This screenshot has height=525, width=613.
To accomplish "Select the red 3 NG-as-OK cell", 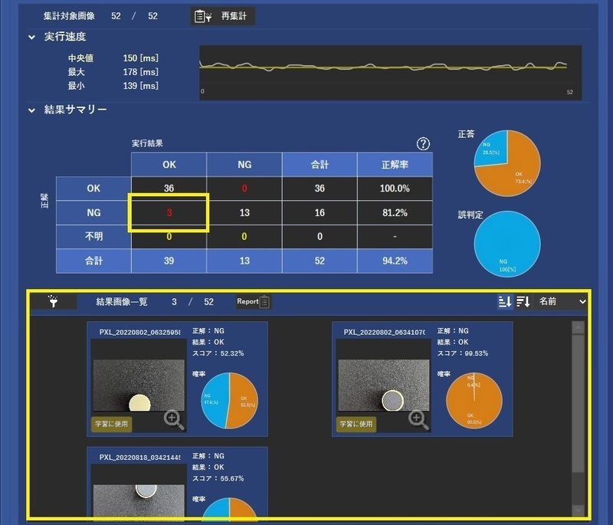I will (169, 212).
